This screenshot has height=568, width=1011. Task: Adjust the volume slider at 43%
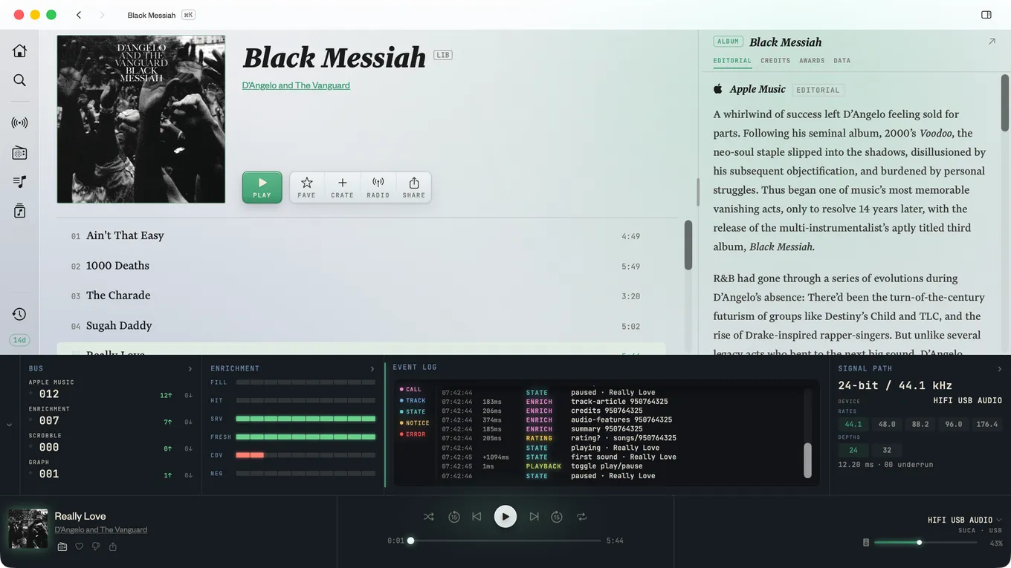[926, 543]
